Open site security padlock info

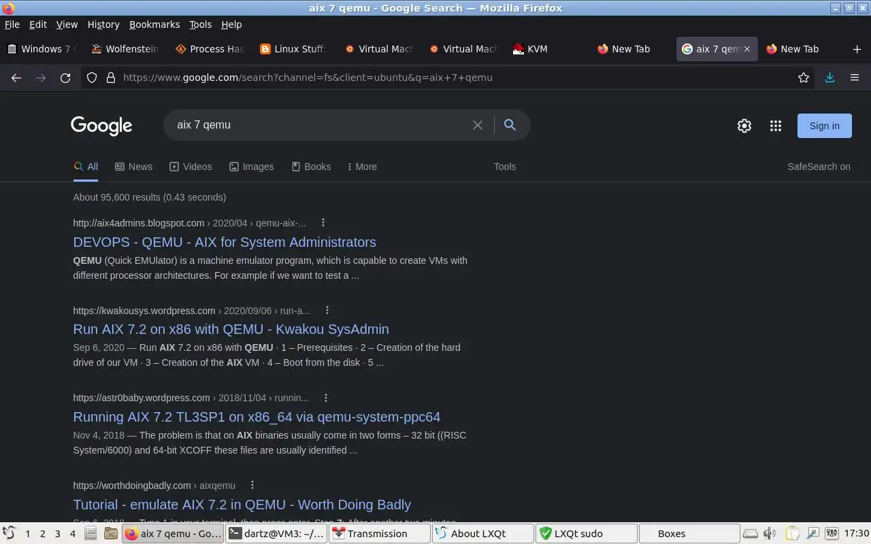tap(111, 78)
